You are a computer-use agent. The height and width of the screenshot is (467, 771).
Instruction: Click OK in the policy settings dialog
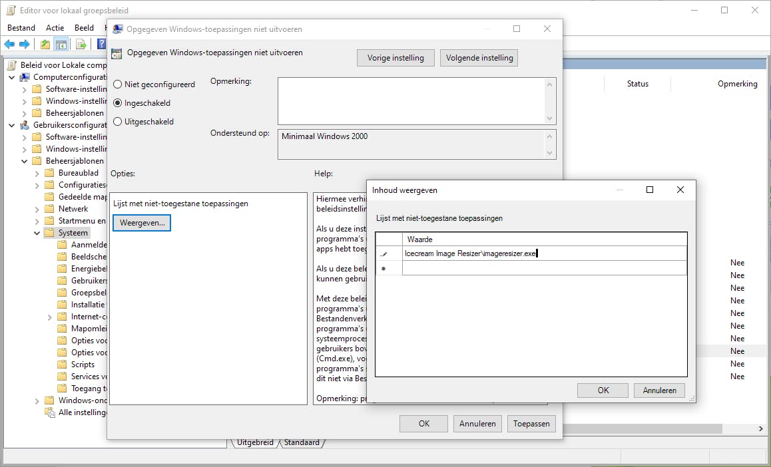click(x=424, y=424)
